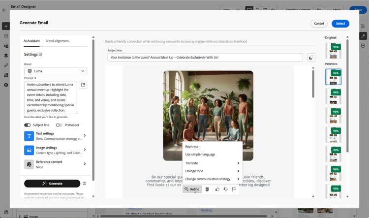The image size is (369, 218).
Task: Select the 94% variation thumbnail
Action: [x=333, y=96]
